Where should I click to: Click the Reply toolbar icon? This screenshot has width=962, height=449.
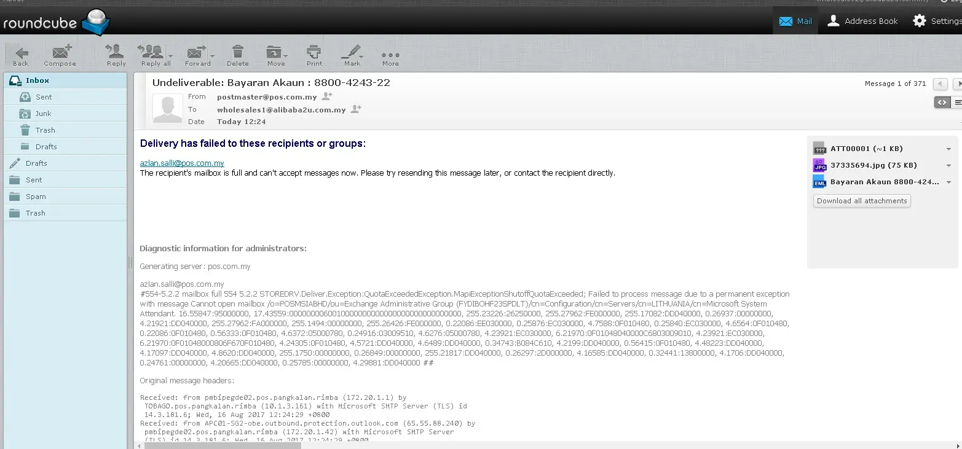click(x=116, y=53)
